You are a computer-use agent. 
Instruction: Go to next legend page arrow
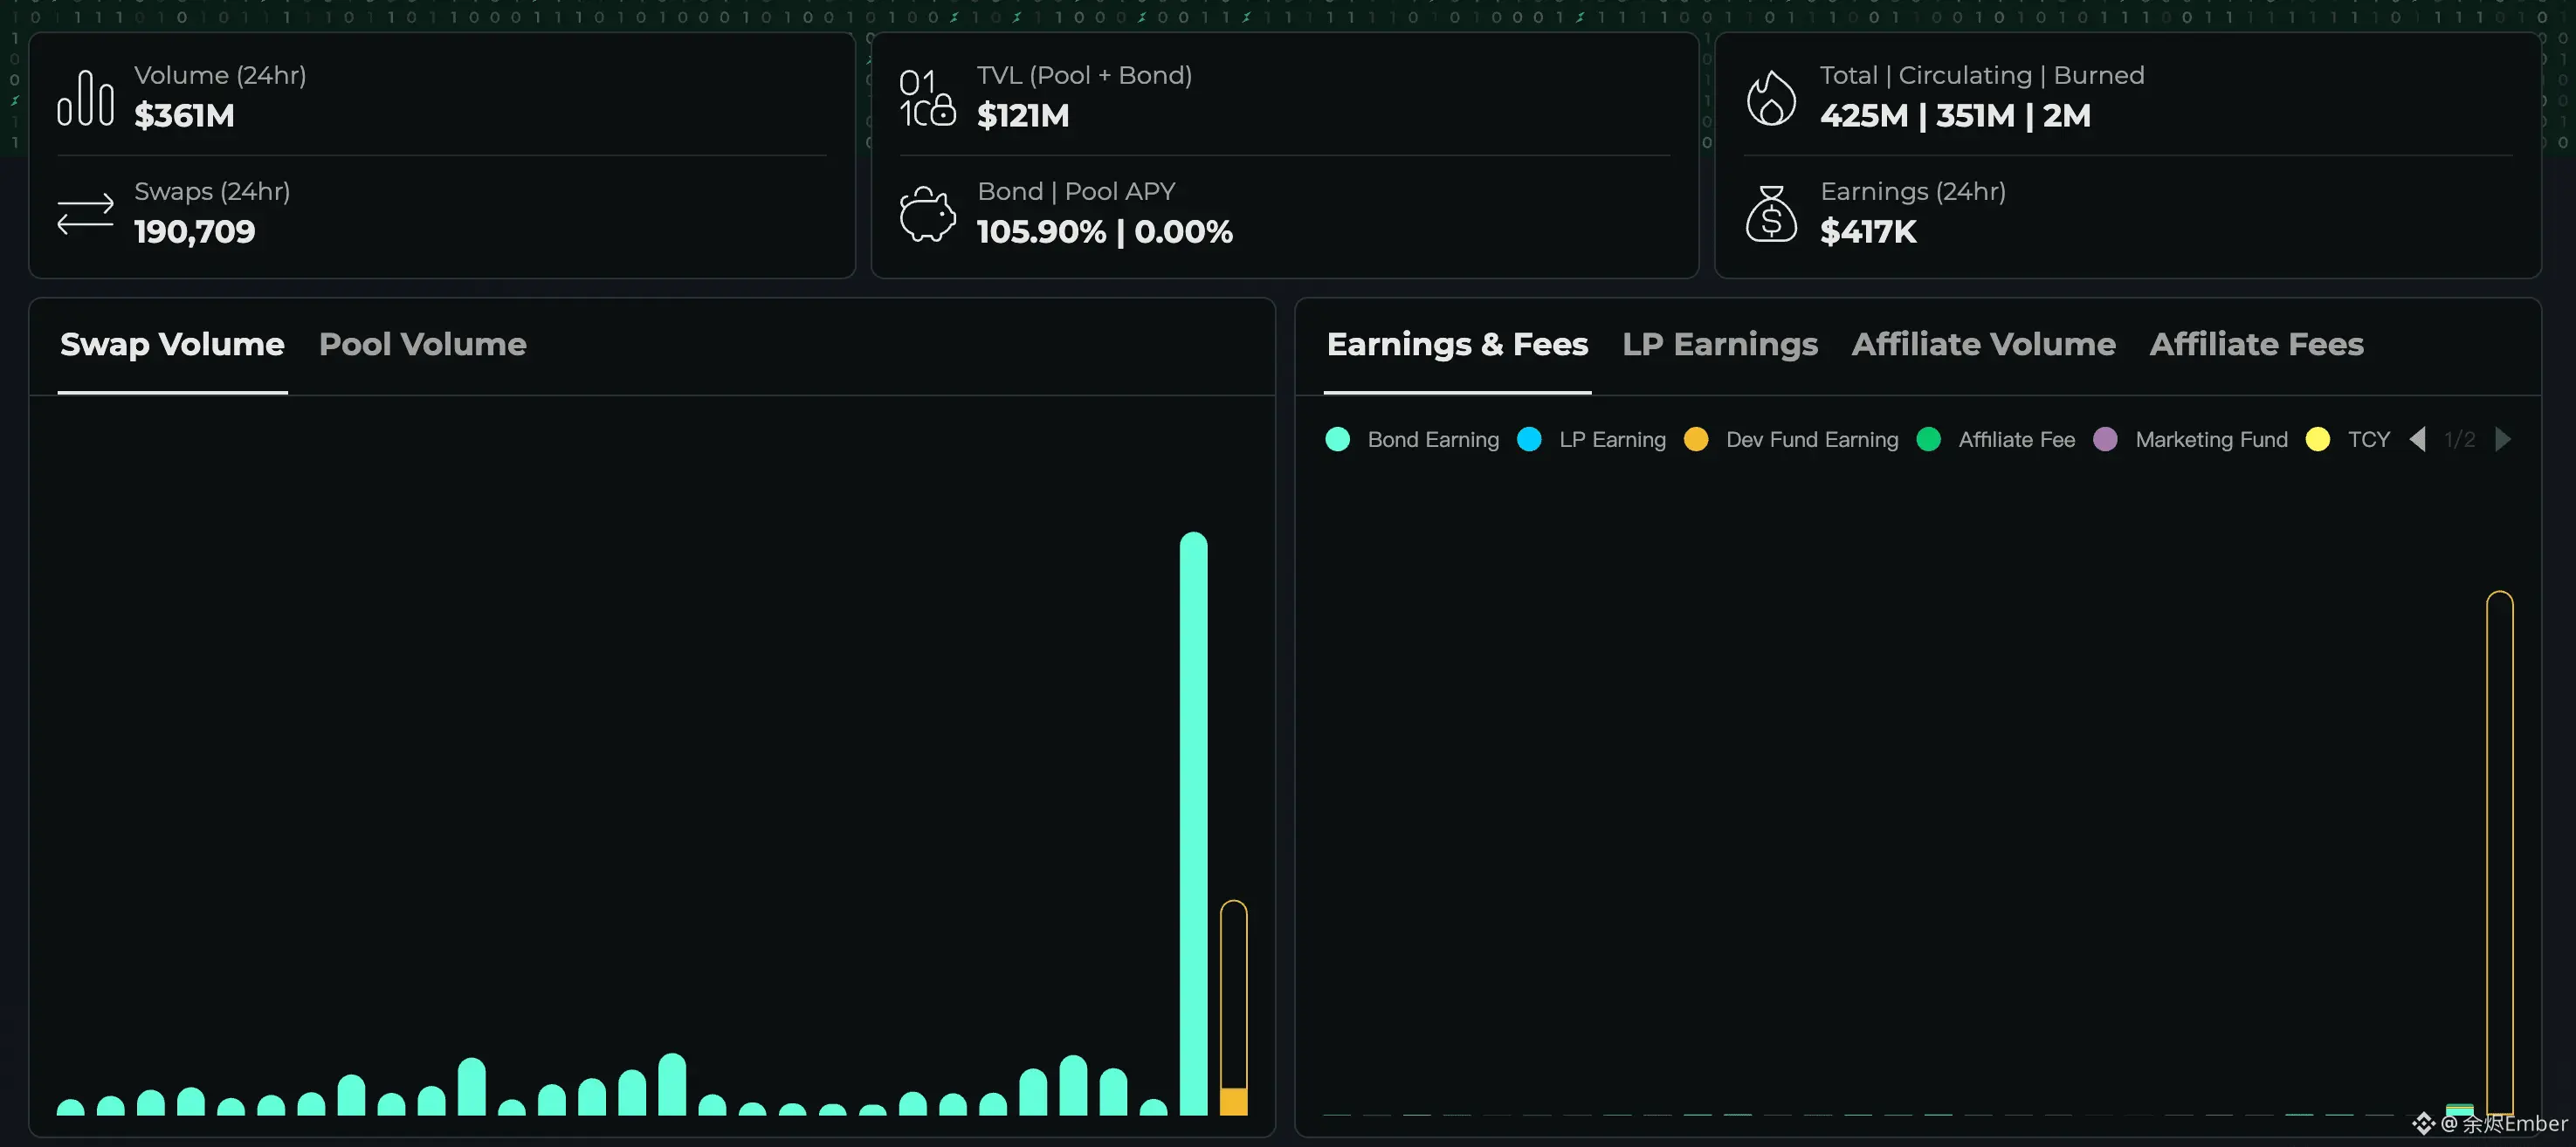coord(2503,439)
